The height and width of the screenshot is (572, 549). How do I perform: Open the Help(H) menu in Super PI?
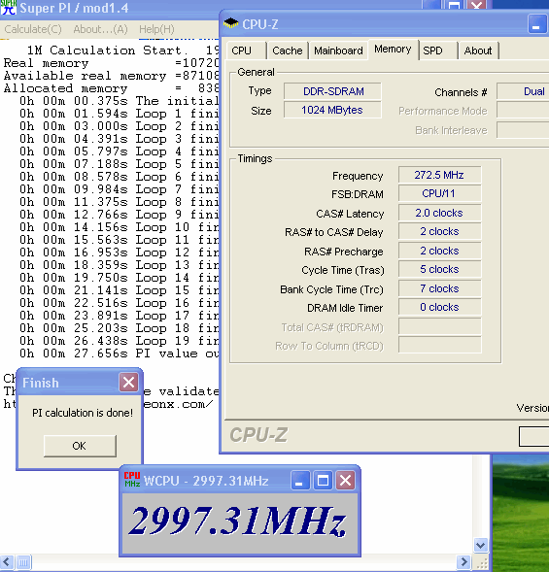(156, 29)
